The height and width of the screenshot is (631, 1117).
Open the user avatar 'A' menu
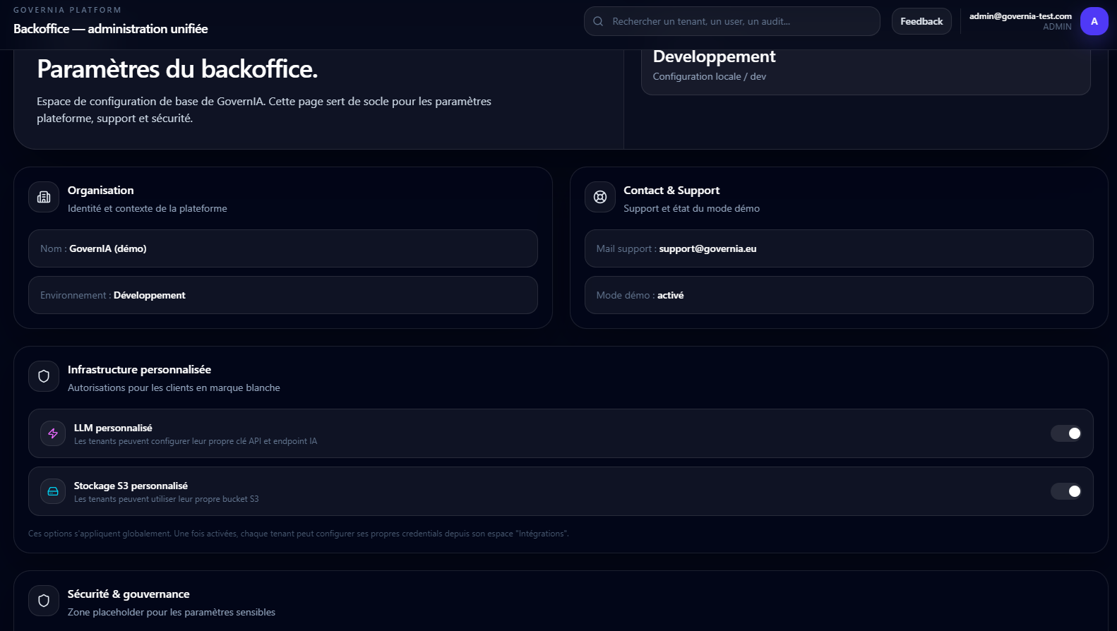click(x=1094, y=21)
